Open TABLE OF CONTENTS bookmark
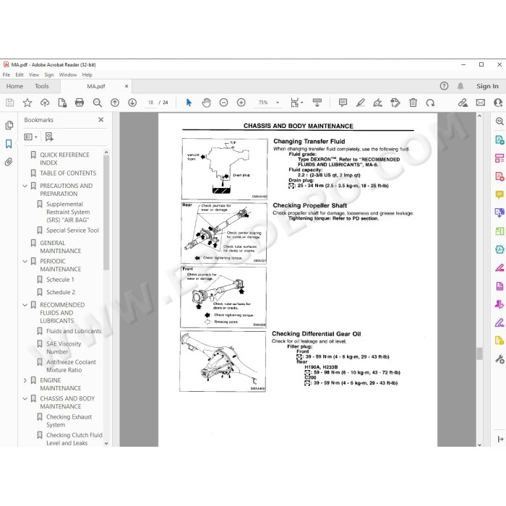The image size is (506, 506). pos(68,173)
